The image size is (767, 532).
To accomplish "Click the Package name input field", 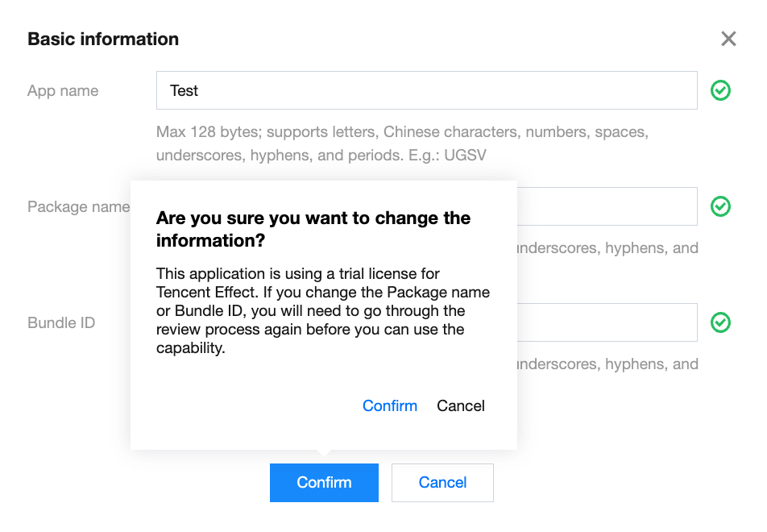I will 606,206.
